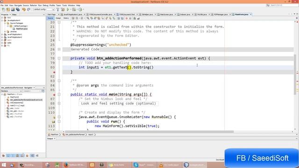Click the Redo toolbar icon
This screenshot has height=168, width=299.
28,9
